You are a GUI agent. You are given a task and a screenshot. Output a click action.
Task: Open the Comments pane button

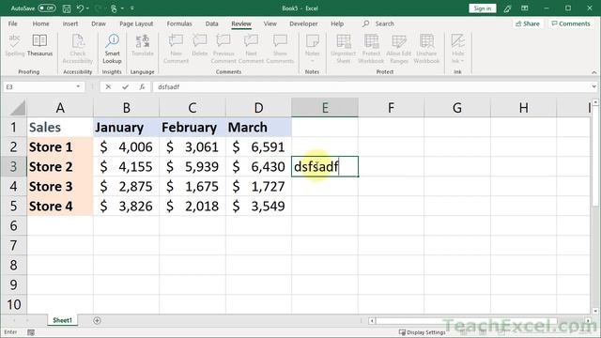[571, 23]
